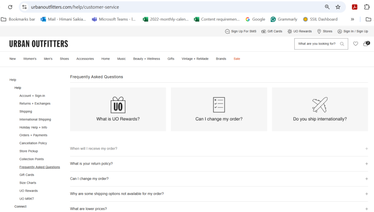Open the Women's navigation menu
The width and height of the screenshot is (374, 212).
30,59
